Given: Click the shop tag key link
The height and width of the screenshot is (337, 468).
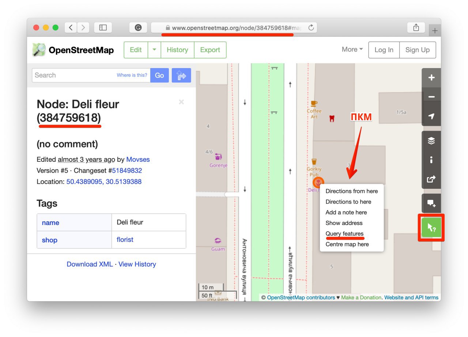Looking at the screenshot, I should pyautogui.click(x=49, y=240).
